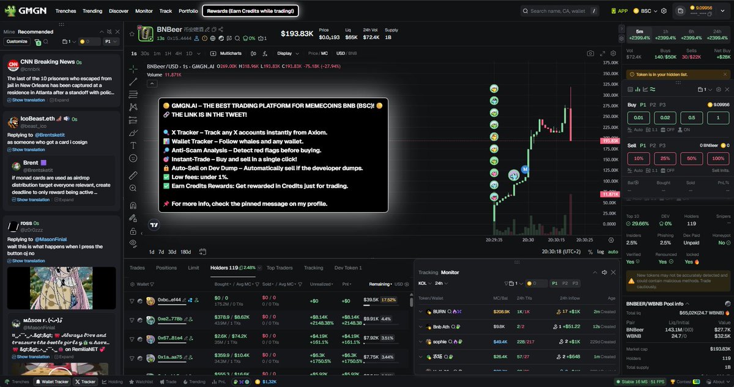Select Sell preset P3
Screen dimensions: 734x387
click(x=662, y=145)
